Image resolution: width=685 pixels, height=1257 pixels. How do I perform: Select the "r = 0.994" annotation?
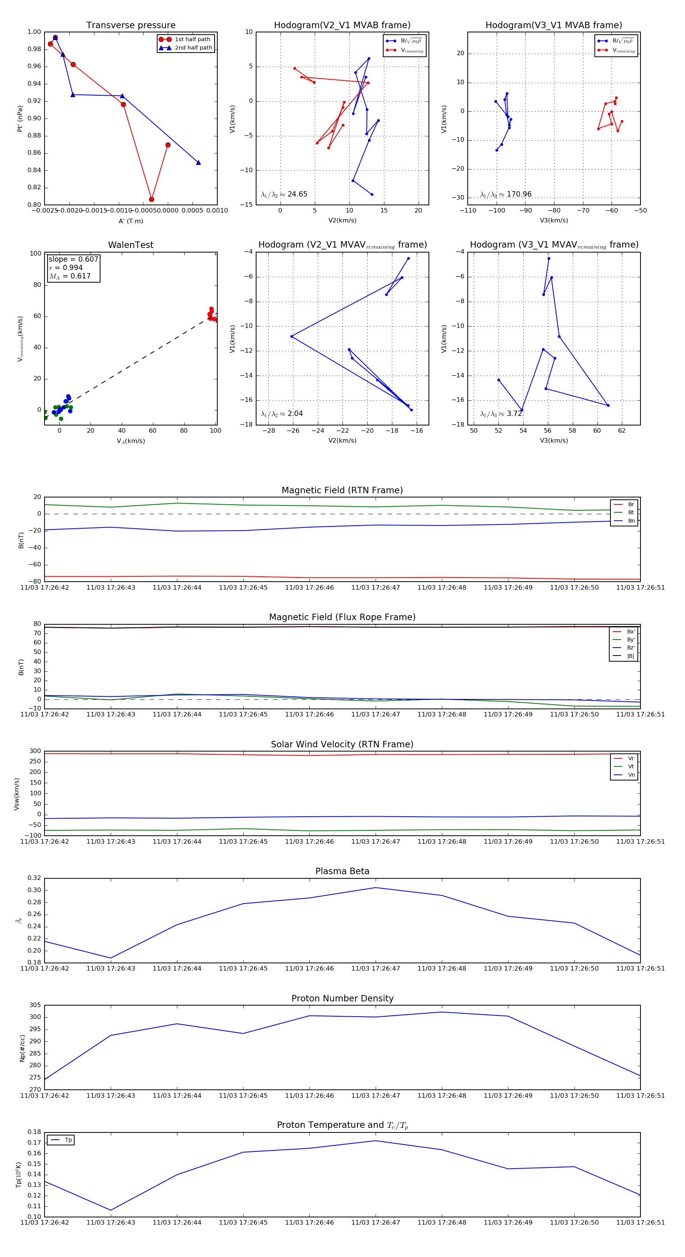click(x=66, y=267)
